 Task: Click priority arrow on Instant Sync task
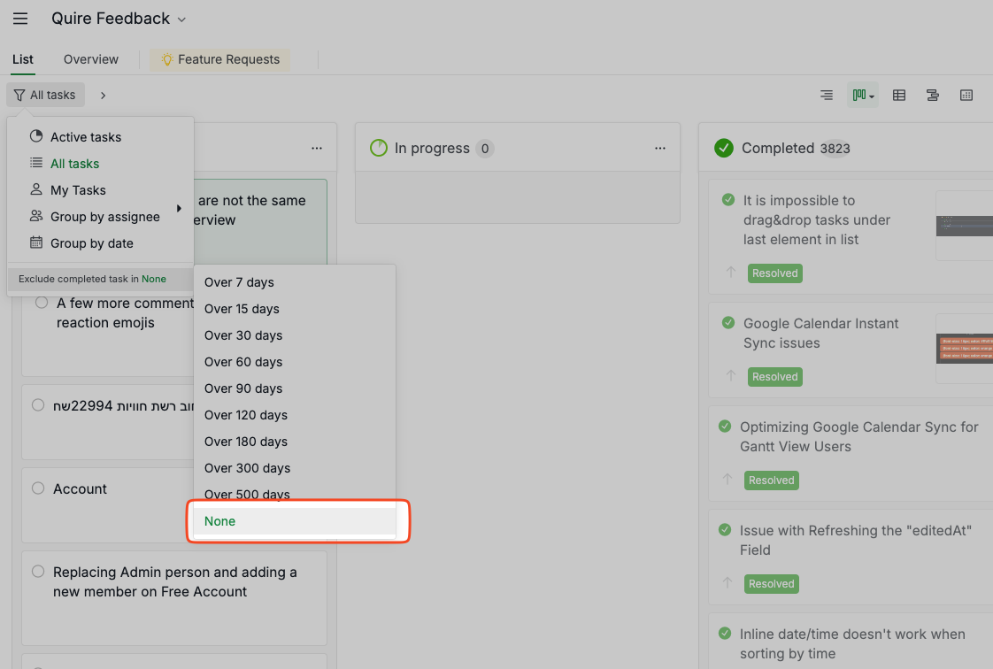[x=731, y=375]
